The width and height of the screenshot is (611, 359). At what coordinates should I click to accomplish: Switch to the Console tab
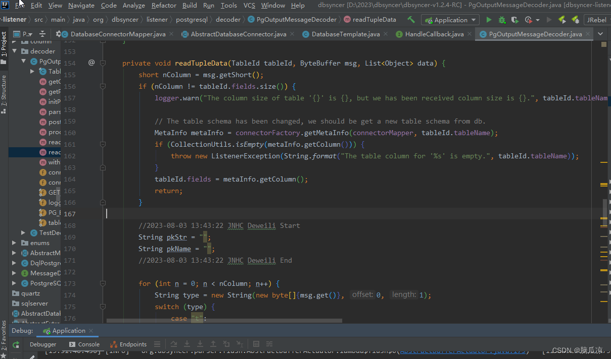click(84, 344)
